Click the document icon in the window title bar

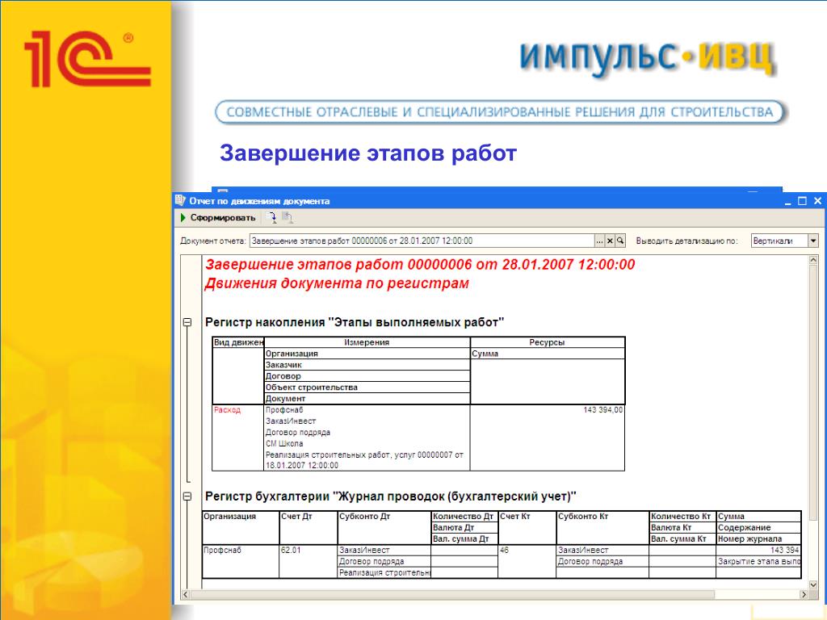coord(180,200)
